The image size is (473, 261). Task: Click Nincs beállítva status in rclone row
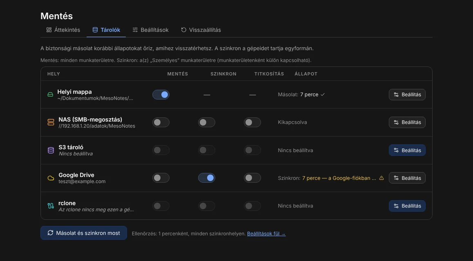click(x=295, y=206)
